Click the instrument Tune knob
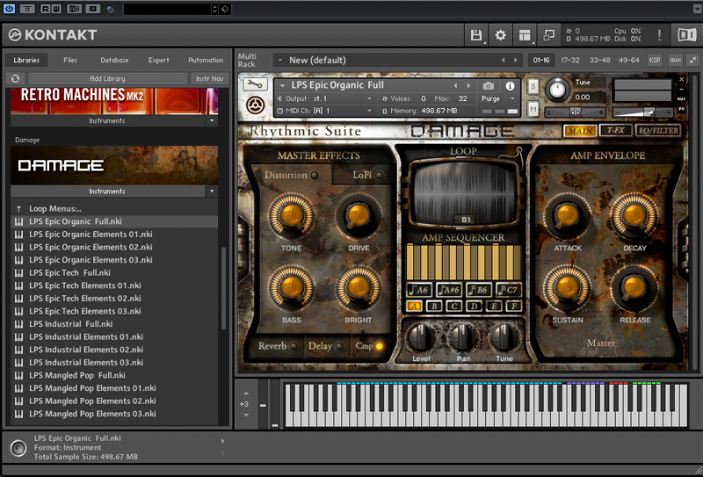Image resolution: width=703 pixels, height=477 pixels. point(557,90)
